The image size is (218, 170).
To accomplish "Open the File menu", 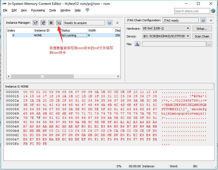I will [x=5, y=10].
